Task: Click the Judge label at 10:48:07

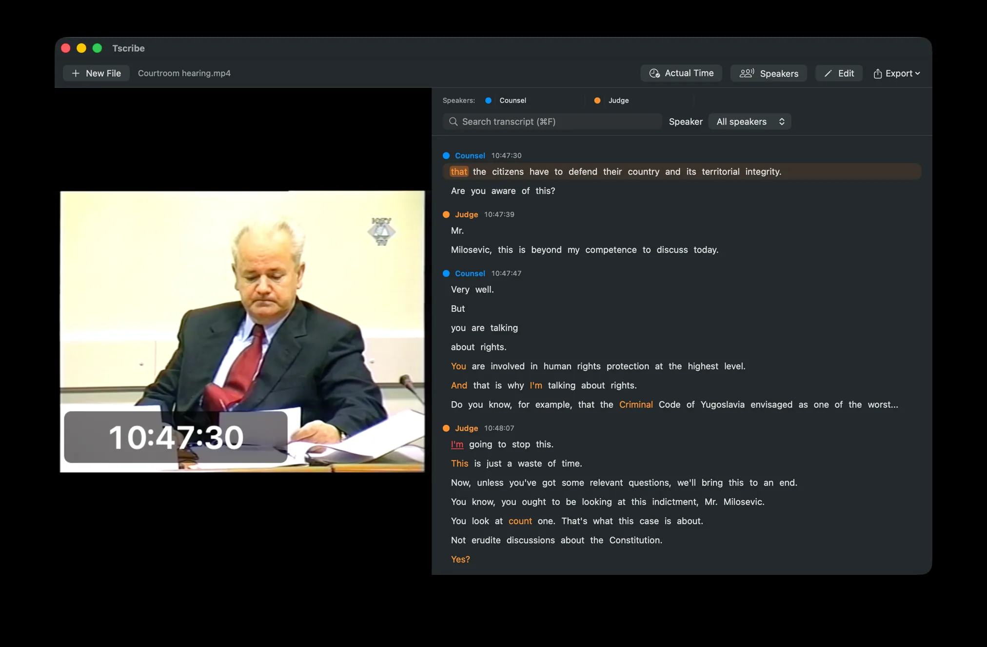Action: tap(466, 428)
